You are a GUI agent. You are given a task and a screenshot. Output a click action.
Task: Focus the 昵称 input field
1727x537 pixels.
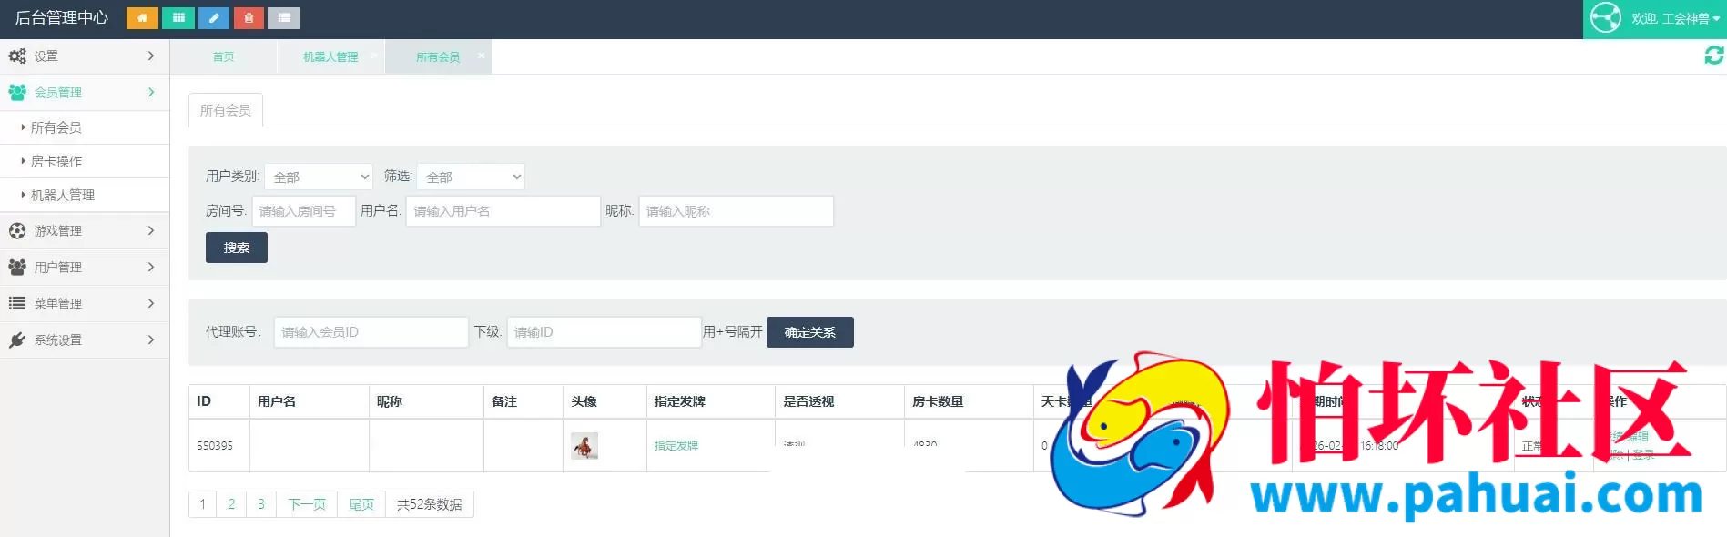[737, 211]
